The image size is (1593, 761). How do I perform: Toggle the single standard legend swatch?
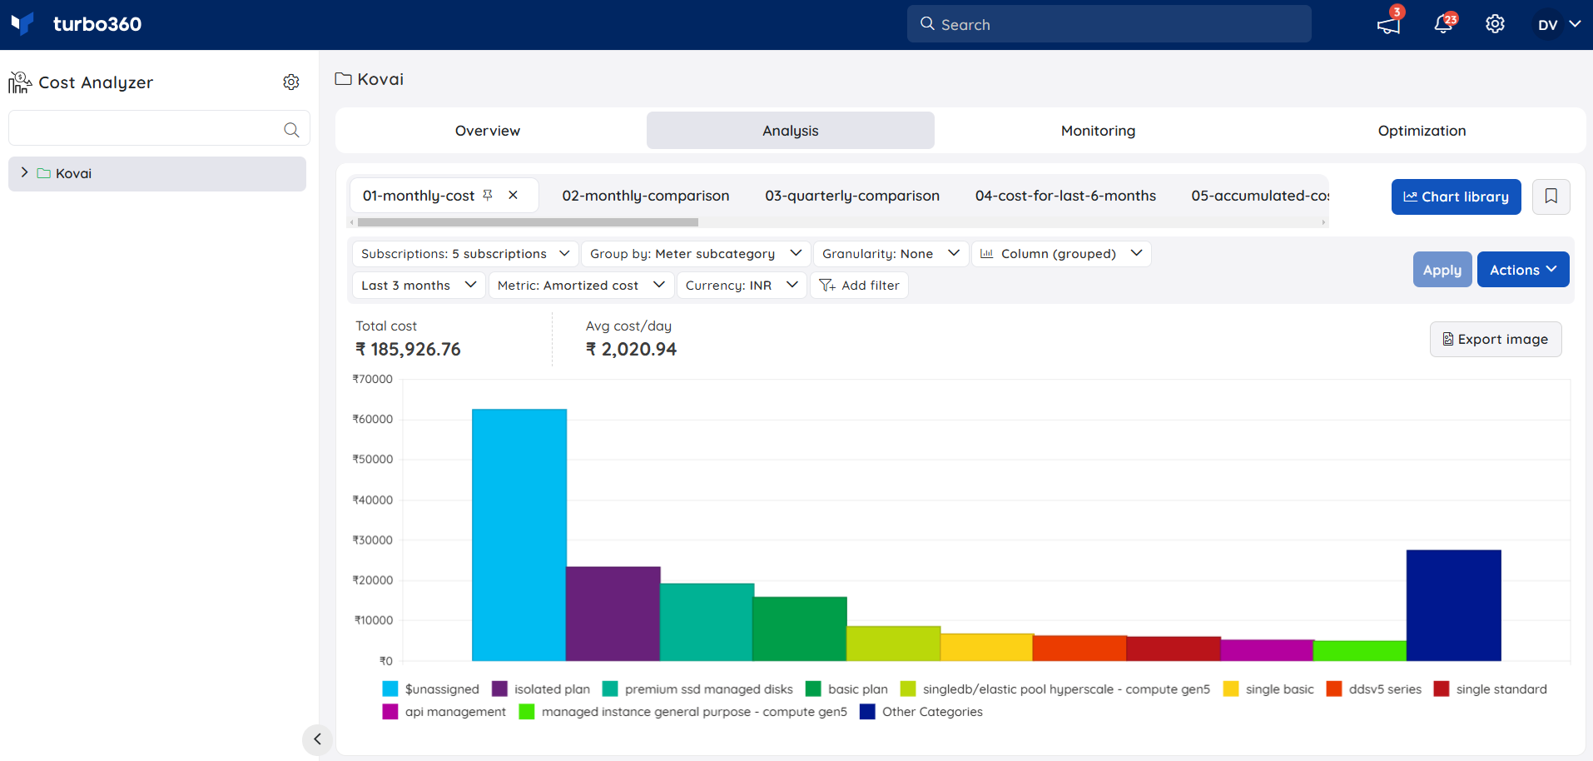point(1442,689)
